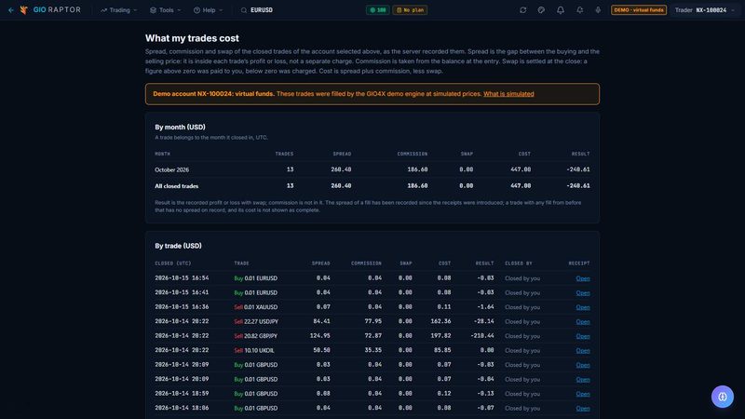Click the RECEIPT column header

(579, 264)
